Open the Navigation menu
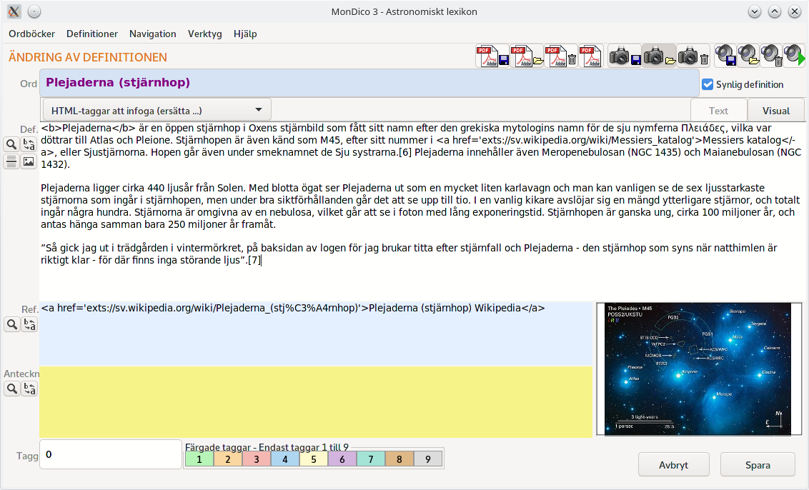The width and height of the screenshot is (809, 490). 153,34
